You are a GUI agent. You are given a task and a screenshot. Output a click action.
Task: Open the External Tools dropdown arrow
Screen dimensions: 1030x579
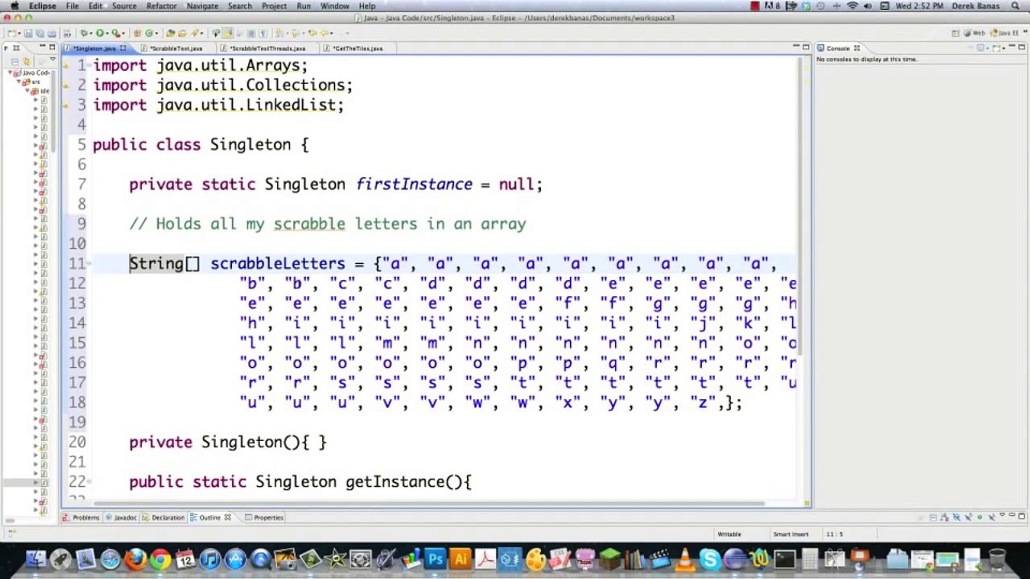(x=123, y=34)
